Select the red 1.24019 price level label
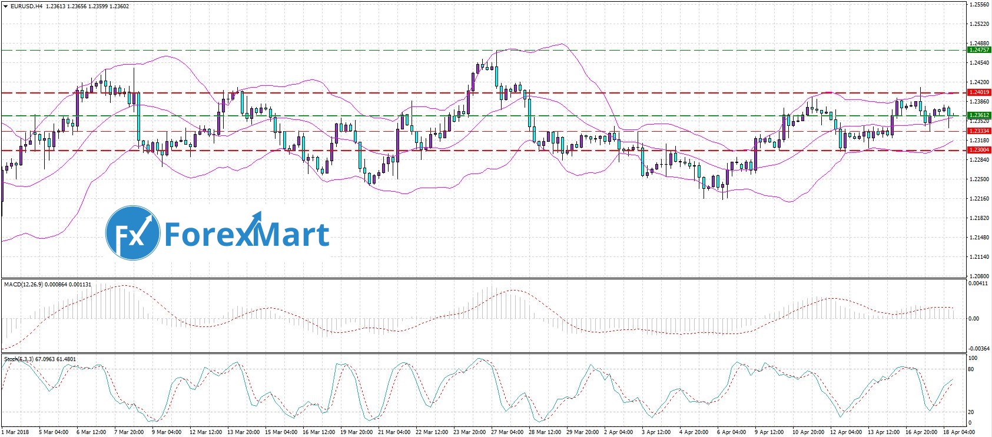992x437 pixels. pos(978,92)
